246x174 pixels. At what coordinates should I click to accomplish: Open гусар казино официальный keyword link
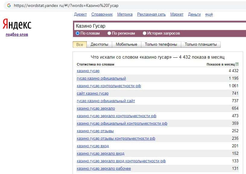(101, 78)
